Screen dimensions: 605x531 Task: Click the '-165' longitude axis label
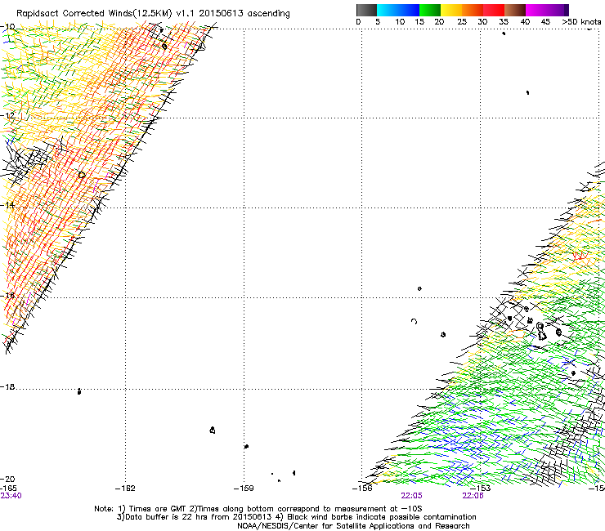pos(8,489)
